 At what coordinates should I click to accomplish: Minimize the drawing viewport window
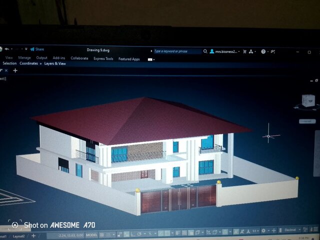coord(311,81)
